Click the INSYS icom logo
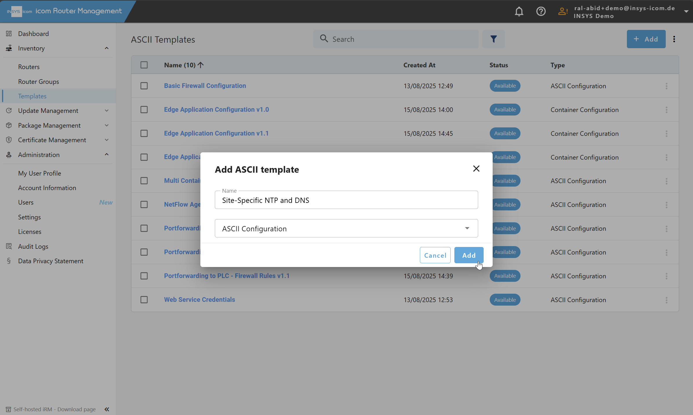 [19, 12]
